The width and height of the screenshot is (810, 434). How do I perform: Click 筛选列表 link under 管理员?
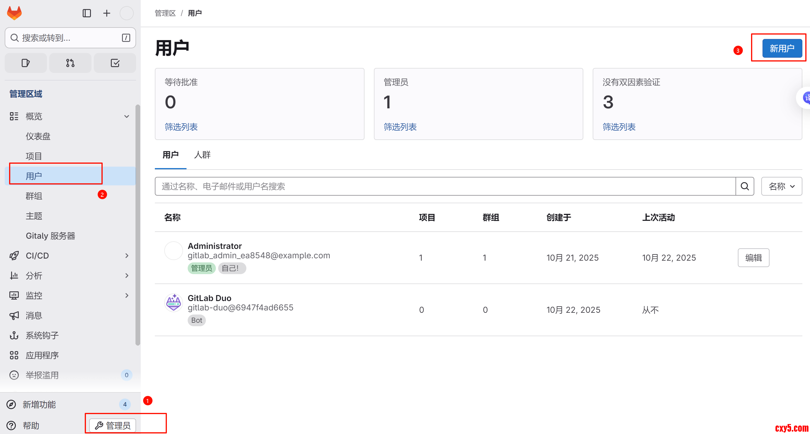[400, 127]
